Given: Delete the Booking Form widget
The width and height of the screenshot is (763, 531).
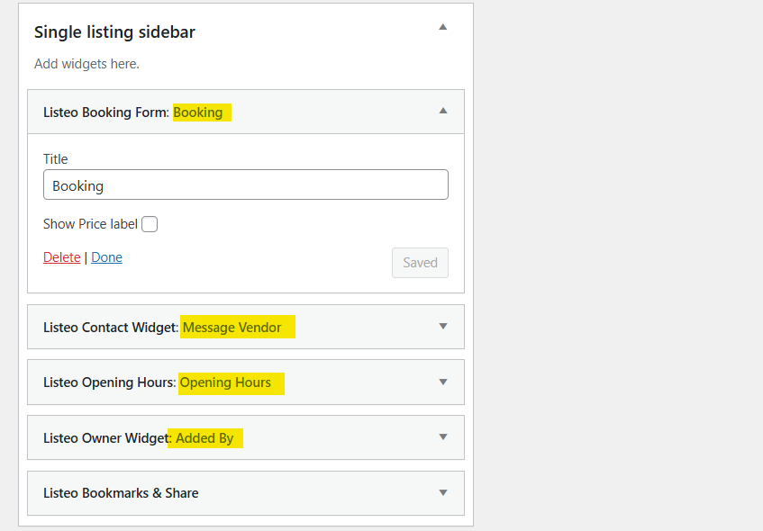Looking at the screenshot, I should 61,257.
